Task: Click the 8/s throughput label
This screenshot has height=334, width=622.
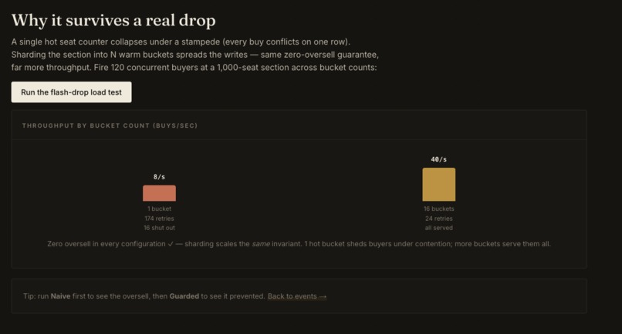Action: pyautogui.click(x=160, y=177)
